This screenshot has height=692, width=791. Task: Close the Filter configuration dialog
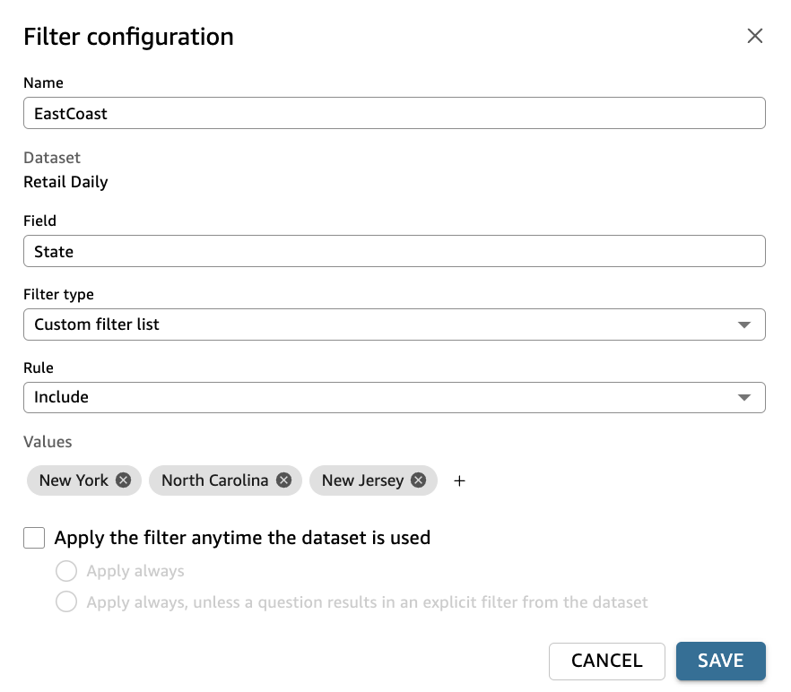[x=755, y=36]
